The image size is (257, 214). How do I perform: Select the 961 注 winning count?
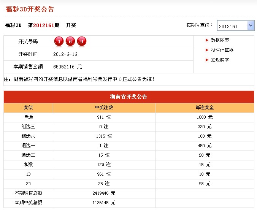104,174
